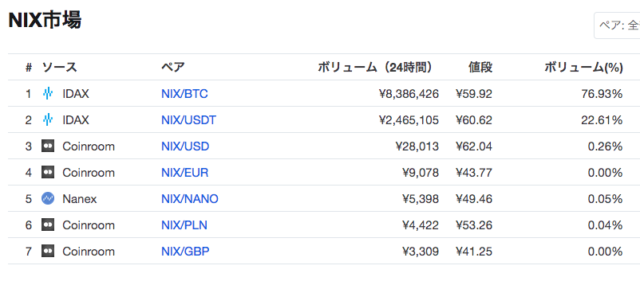Click the IDAX logo in row 2
The width and height of the screenshot is (640, 289).
[48, 120]
